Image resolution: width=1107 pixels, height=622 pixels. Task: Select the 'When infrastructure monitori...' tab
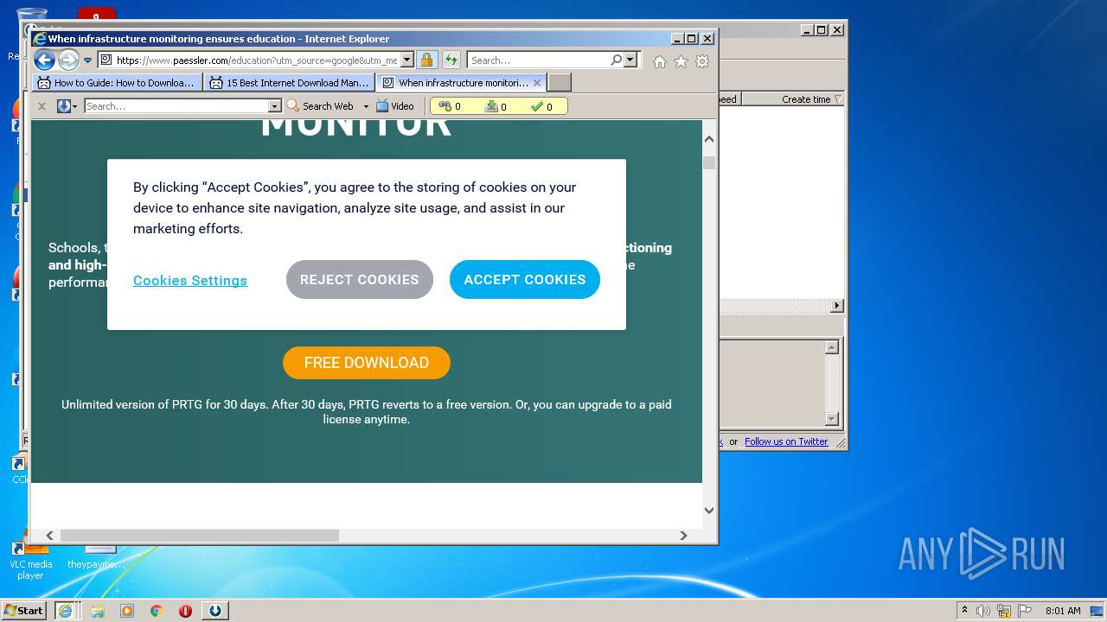click(x=463, y=83)
